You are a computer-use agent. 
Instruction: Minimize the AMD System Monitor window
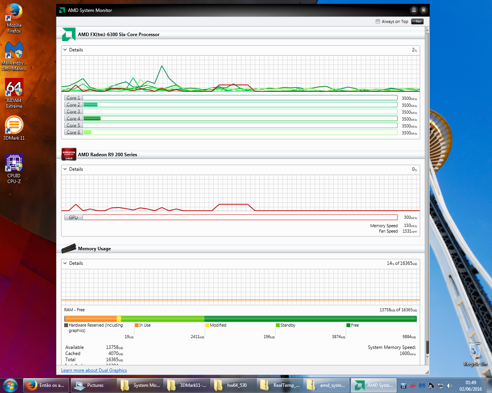point(414,10)
